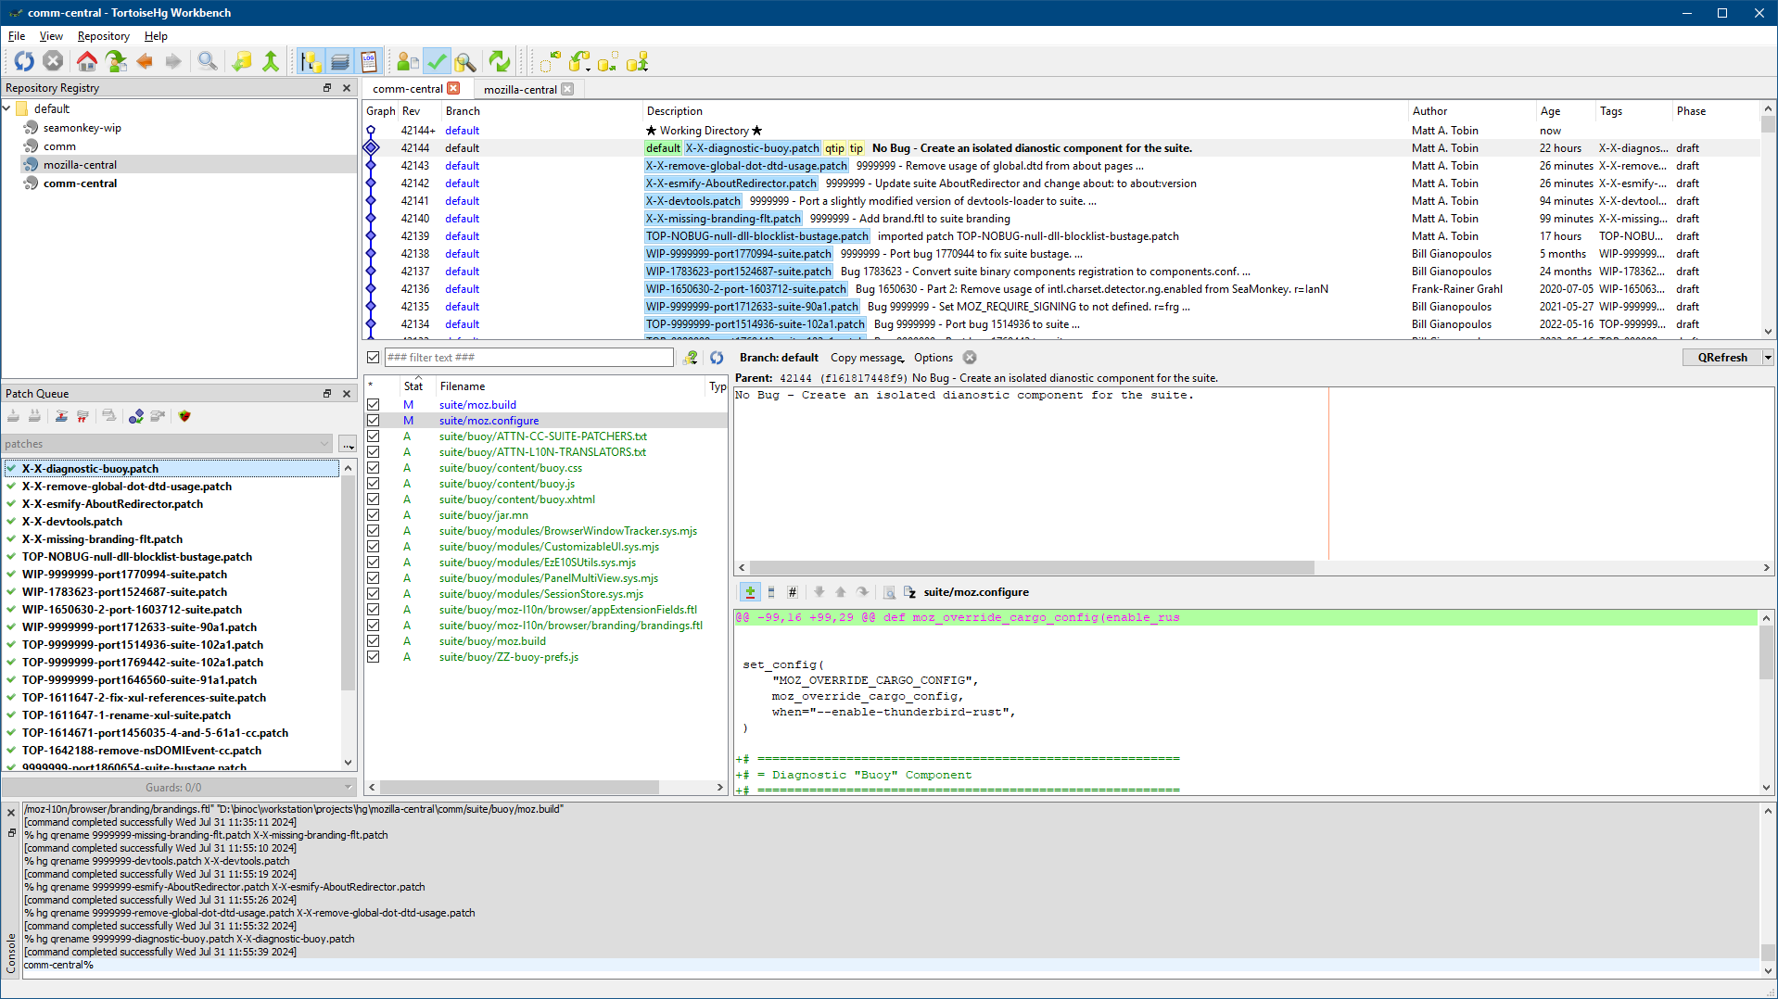
Task: Open the magnifier Filter toolbar icon
Action: 208,61
